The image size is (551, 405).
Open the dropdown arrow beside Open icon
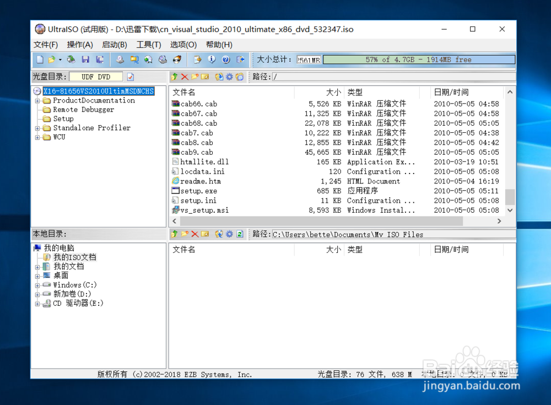pyautogui.click(x=60, y=60)
